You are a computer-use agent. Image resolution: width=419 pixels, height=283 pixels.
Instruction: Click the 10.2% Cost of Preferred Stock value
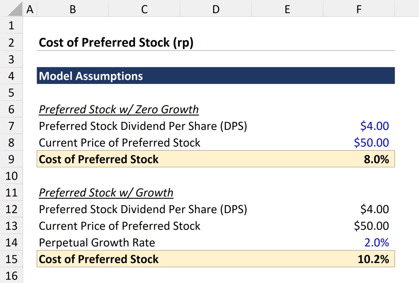pyautogui.click(x=373, y=259)
